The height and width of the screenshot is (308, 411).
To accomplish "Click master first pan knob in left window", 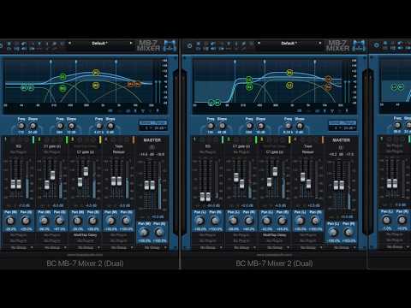I will tap(144, 232).
